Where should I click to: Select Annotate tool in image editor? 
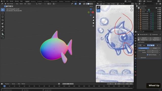(x=98, y=11)
